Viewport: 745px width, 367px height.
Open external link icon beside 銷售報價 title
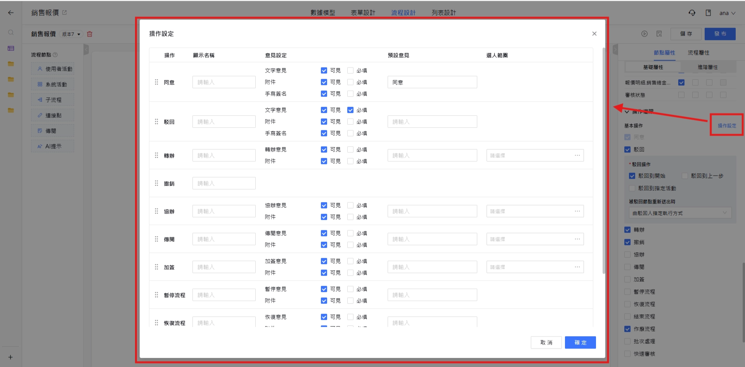tap(64, 13)
